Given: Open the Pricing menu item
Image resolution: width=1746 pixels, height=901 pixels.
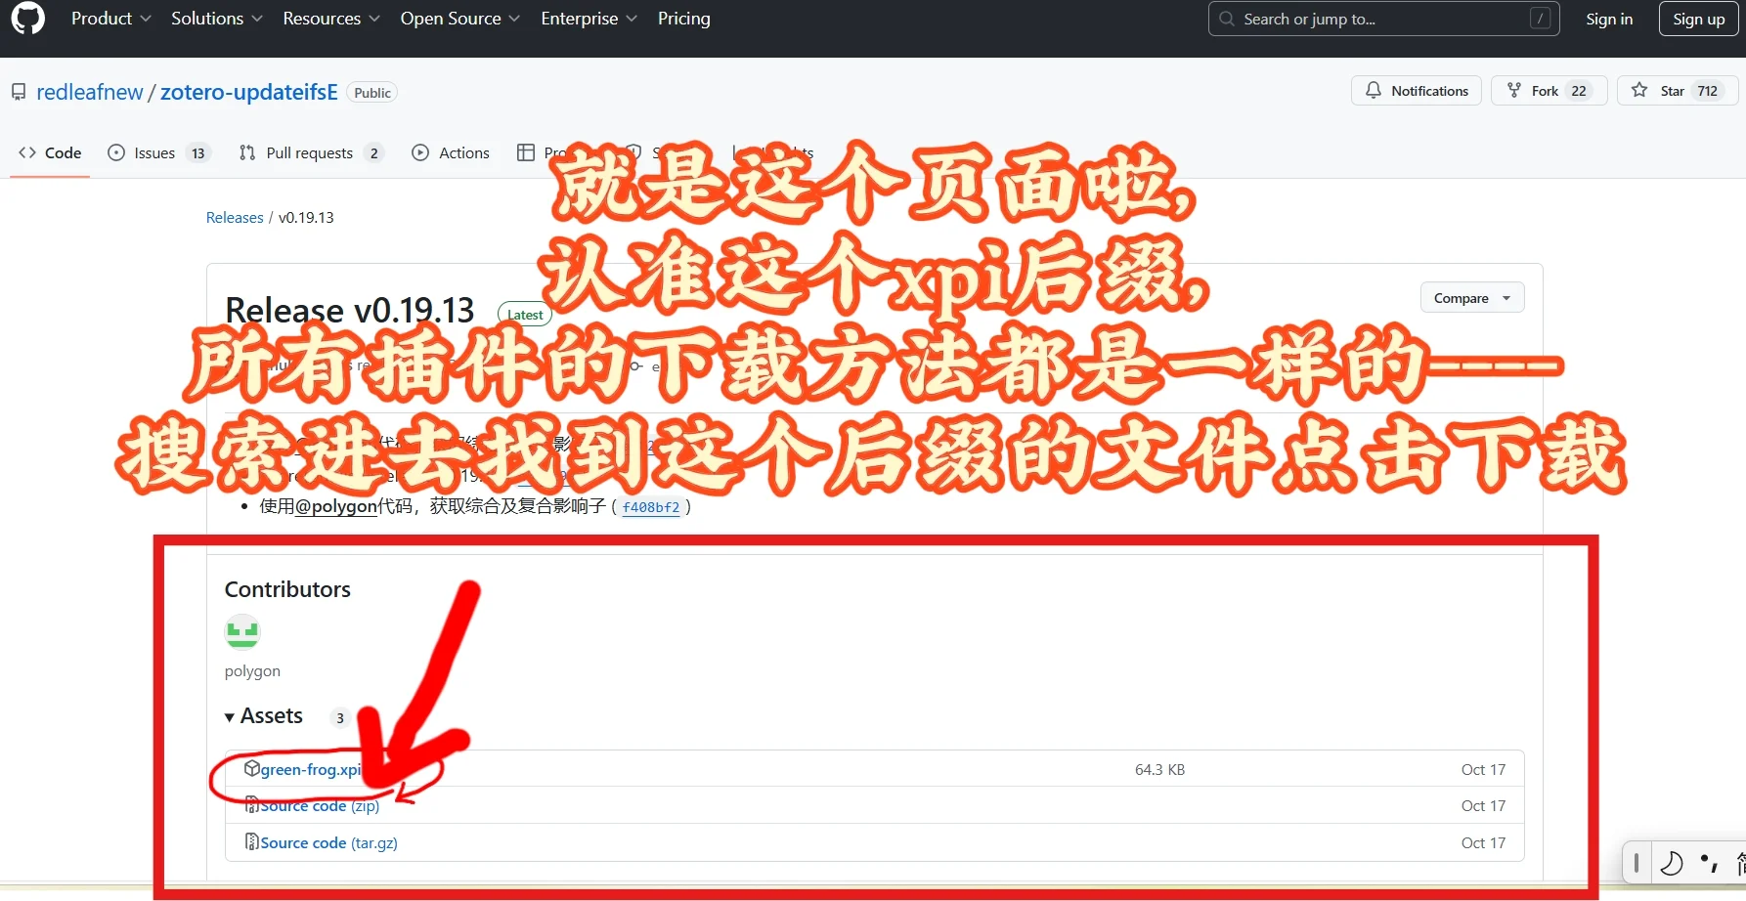Looking at the screenshot, I should click(683, 18).
